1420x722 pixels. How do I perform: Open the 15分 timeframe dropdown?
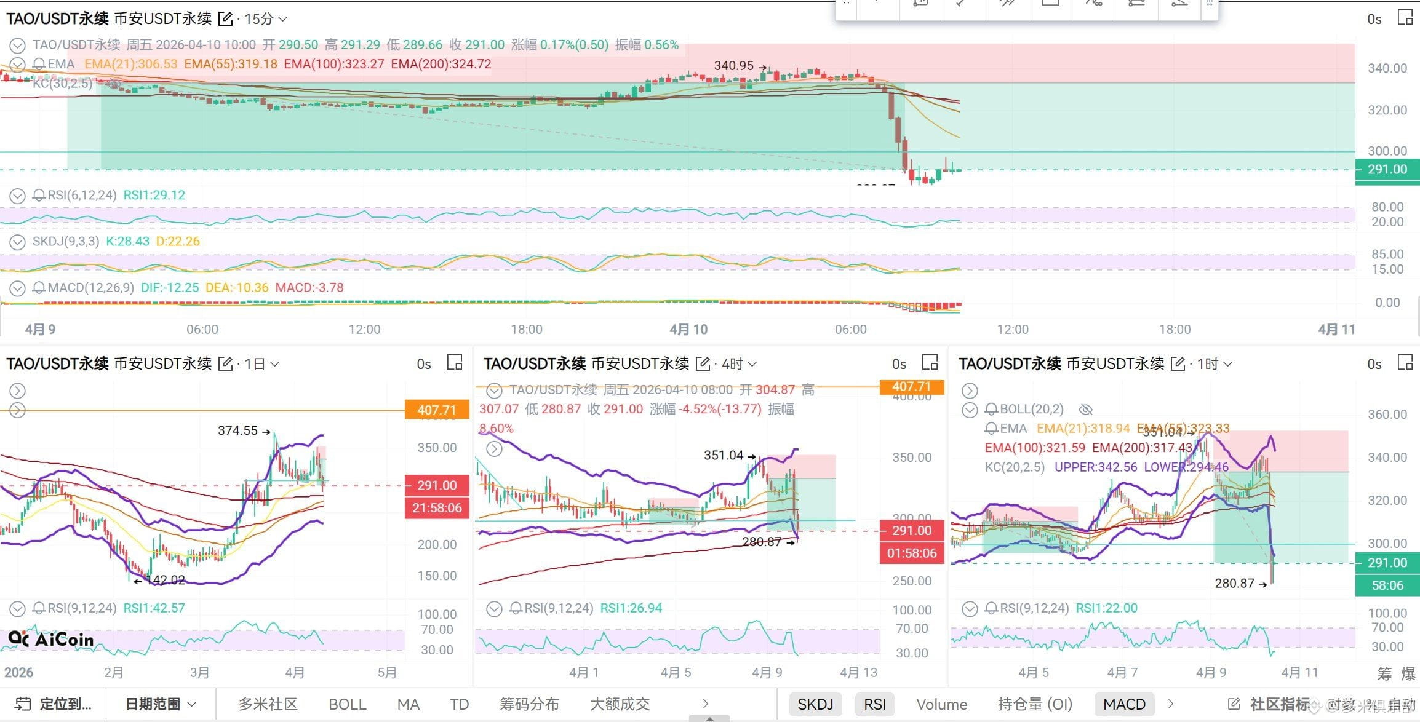click(266, 19)
